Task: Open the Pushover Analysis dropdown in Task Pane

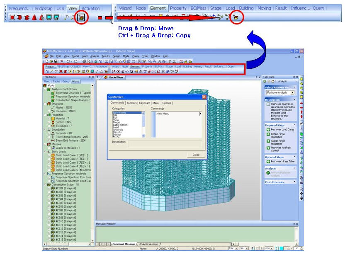Action: pyautogui.click(x=292, y=92)
